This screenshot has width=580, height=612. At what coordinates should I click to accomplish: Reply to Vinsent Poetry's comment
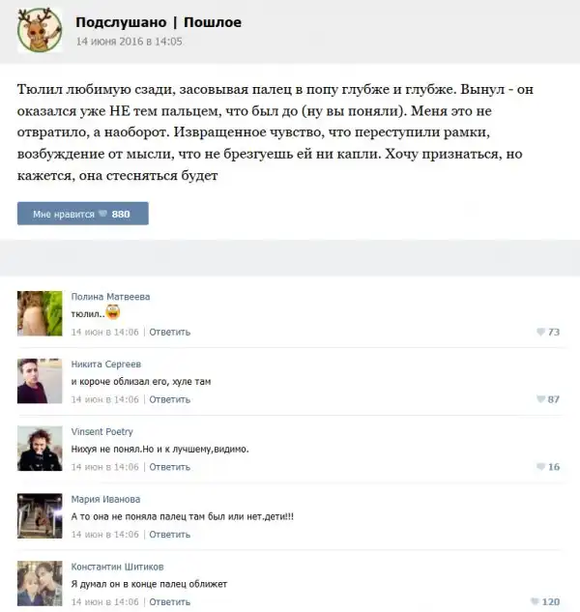click(170, 467)
